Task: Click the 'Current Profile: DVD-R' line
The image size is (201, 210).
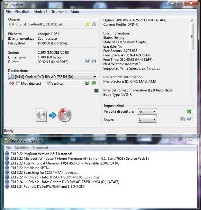Action: point(120,24)
